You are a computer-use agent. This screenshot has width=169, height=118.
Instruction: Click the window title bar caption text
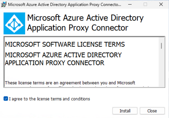click(x=65, y=5)
